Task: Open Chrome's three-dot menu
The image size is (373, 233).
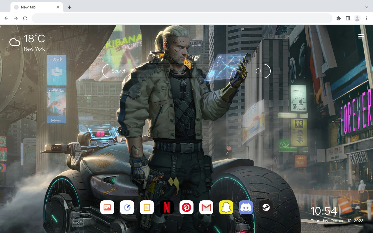Action: 367,18
